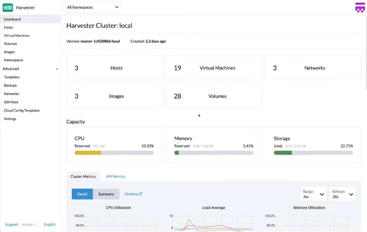Click the 22.75% storage value
Image resolution: width=367 pixels, height=232 pixels.
tap(347, 146)
